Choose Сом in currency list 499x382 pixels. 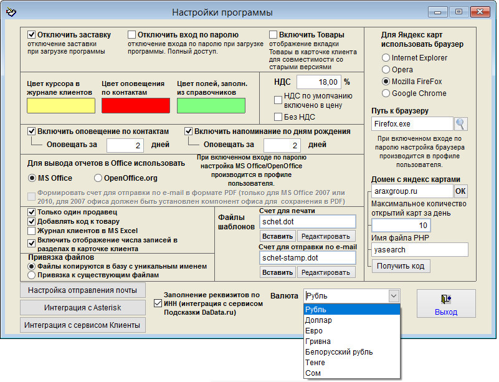click(352, 373)
